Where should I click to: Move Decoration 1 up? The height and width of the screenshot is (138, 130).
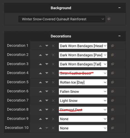(x=41, y=46)
